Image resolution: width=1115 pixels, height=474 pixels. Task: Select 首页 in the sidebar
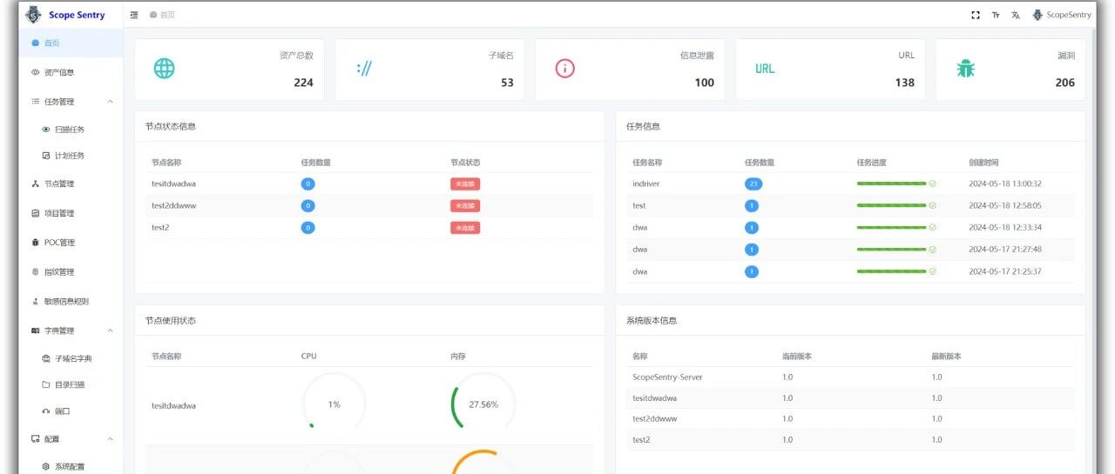pos(70,43)
